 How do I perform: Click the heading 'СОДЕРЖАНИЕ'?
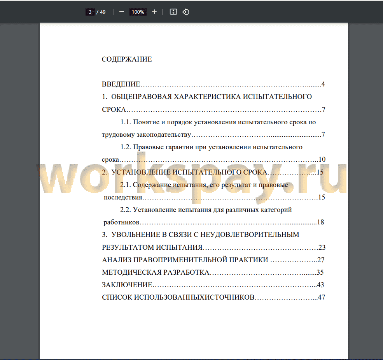(127, 59)
